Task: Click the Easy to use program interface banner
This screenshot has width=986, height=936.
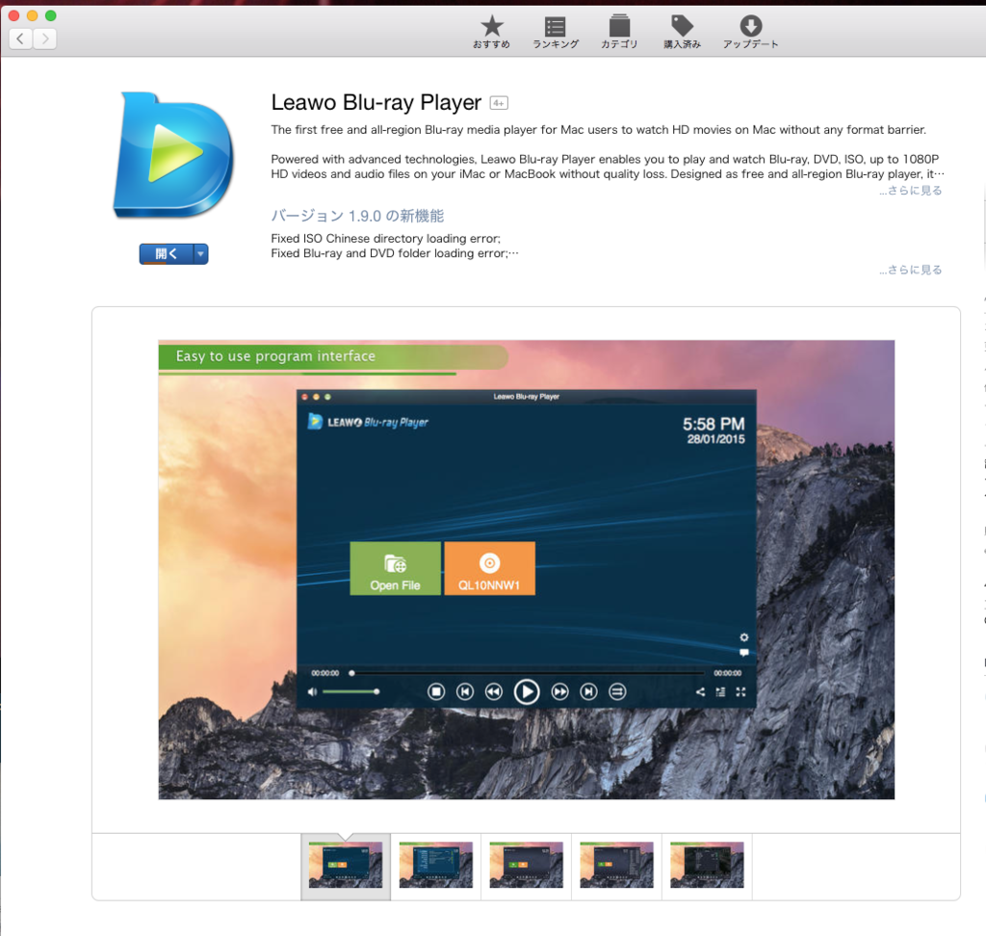Action: click(x=333, y=356)
